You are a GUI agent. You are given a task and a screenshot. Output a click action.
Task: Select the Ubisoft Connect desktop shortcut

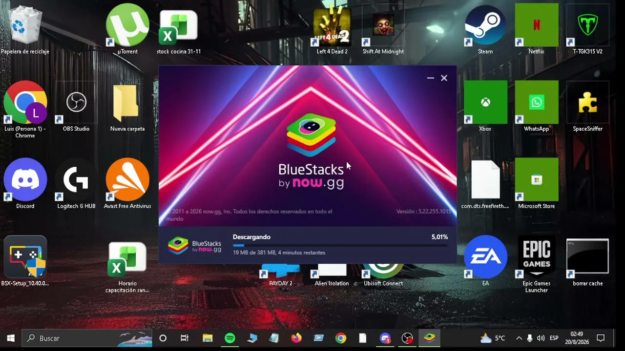point(383,276)
